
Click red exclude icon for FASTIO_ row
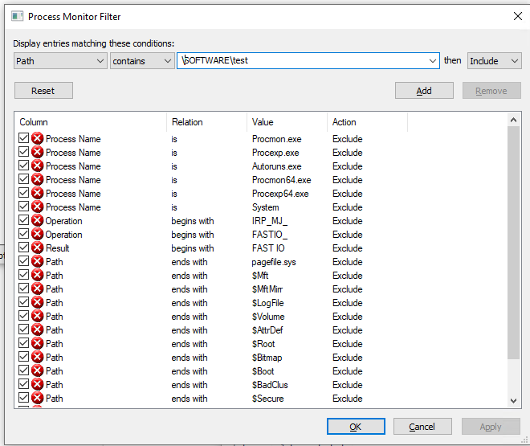point(38,235)
